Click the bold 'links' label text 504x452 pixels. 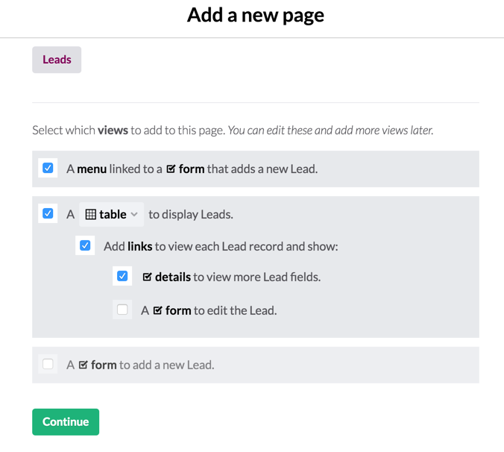(139, 245)
